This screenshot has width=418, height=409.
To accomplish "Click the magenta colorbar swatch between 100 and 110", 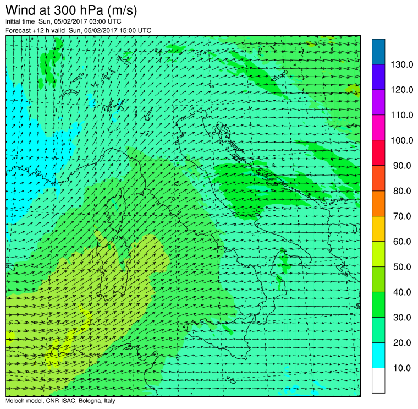I will coord(378,128).
